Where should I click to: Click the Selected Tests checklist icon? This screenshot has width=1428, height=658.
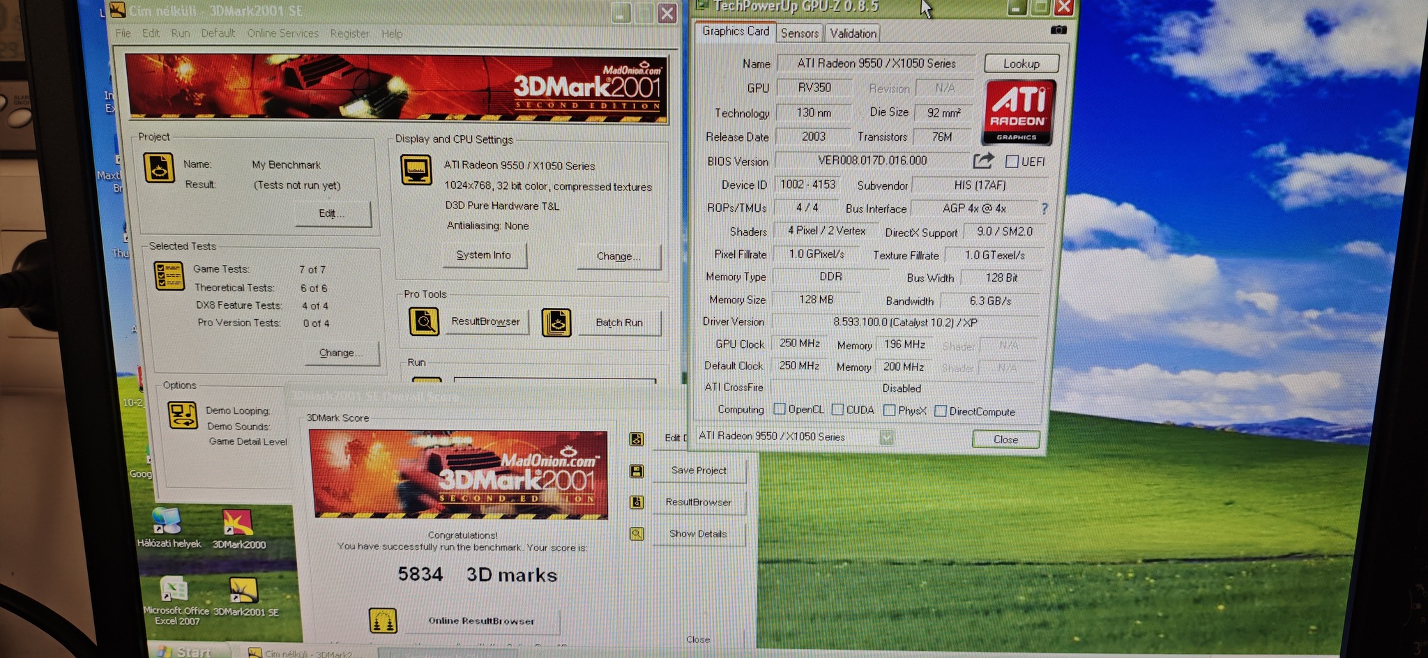pos(169,275)
